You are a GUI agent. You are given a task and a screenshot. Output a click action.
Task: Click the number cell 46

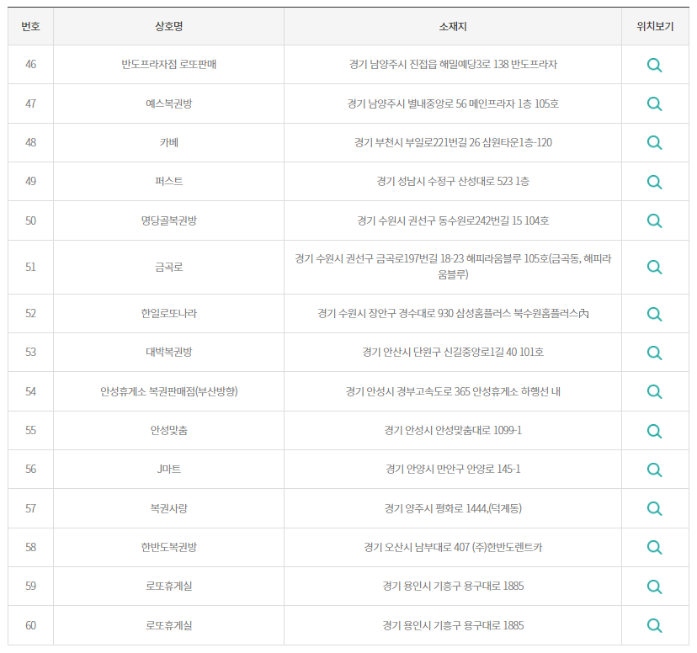30,65
